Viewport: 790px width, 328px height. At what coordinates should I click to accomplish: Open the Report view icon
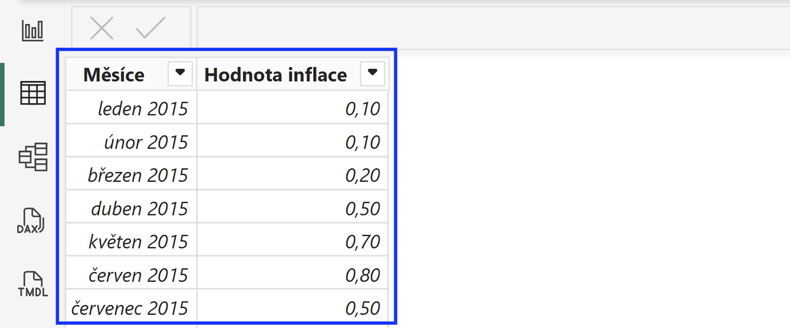click(33, 31)
